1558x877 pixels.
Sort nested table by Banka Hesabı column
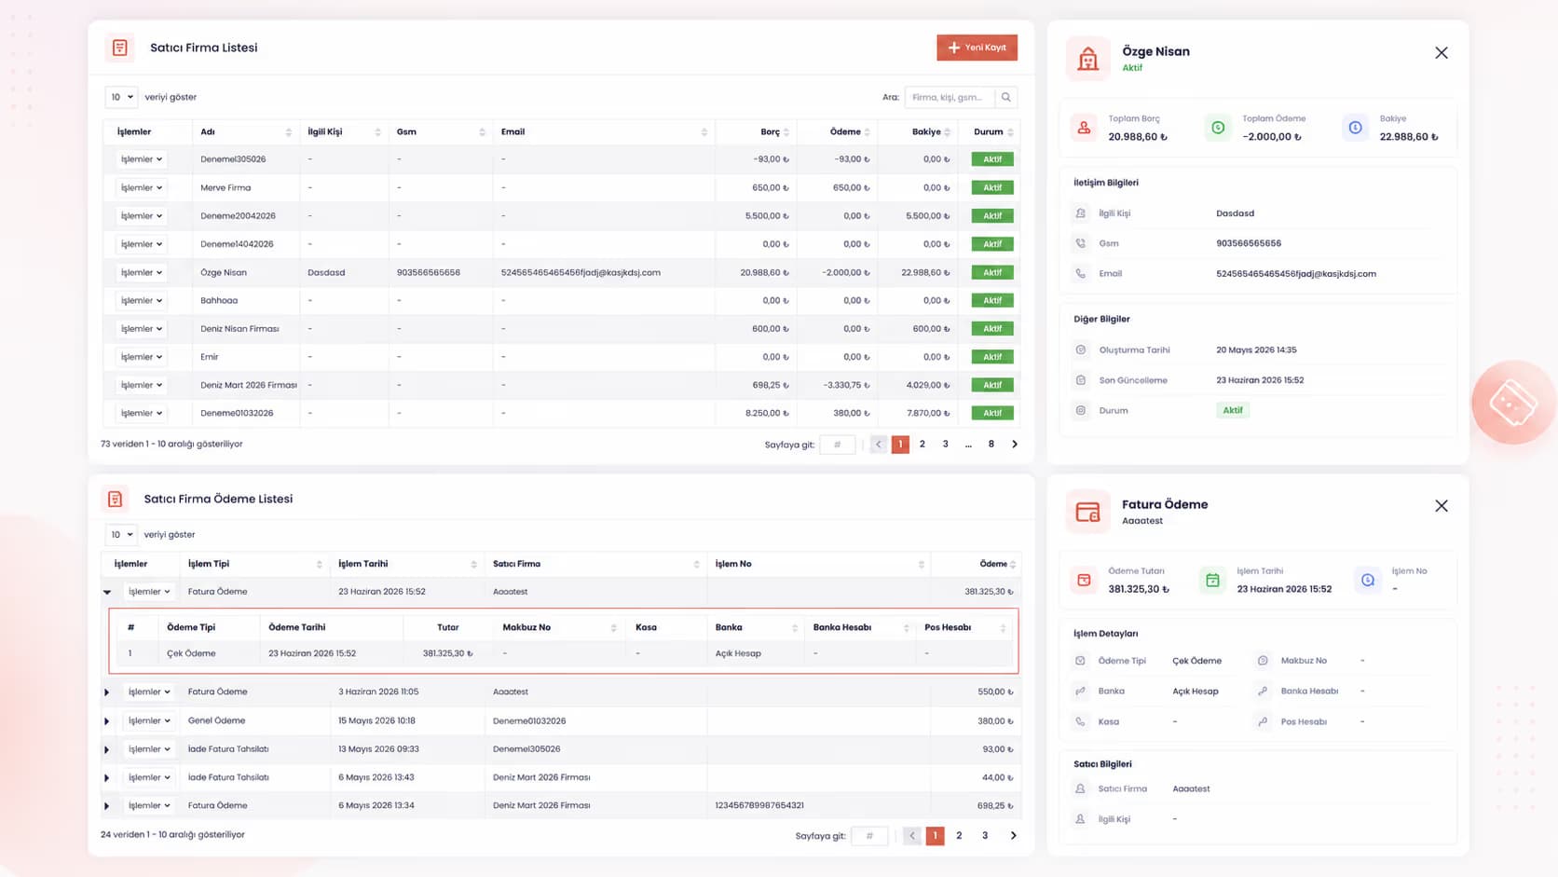[906, 627]
